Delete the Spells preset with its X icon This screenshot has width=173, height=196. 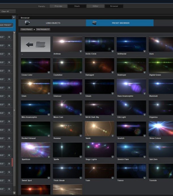(x=81, y=157)
